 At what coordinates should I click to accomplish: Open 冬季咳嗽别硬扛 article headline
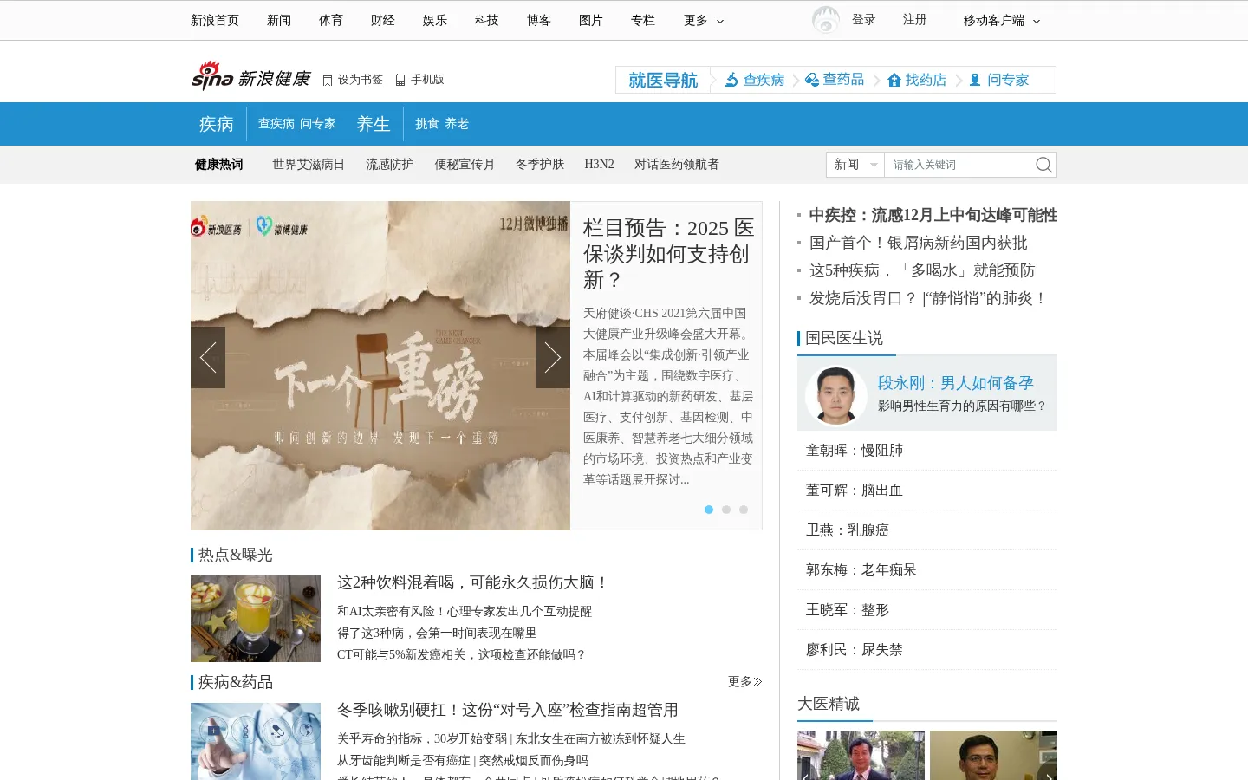pyautogui.click(x=508, y=710)
